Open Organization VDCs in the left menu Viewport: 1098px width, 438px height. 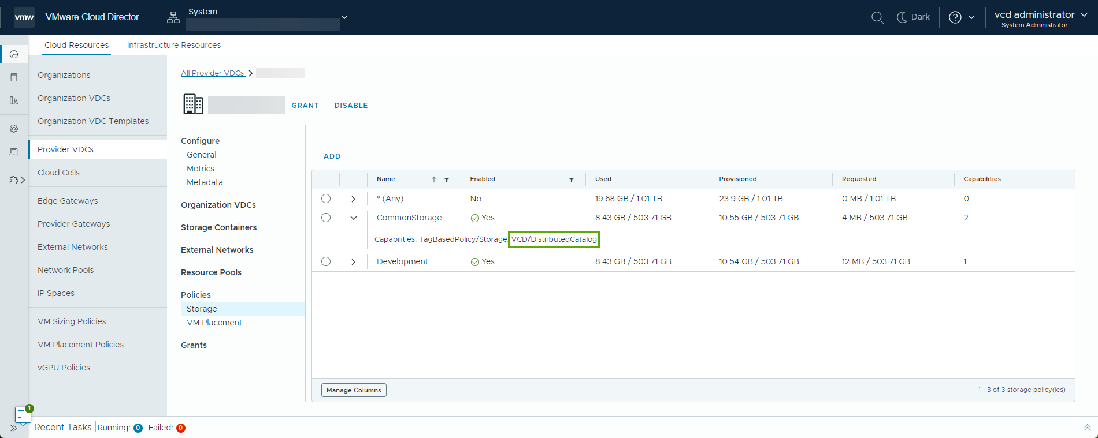coord(74,98)
